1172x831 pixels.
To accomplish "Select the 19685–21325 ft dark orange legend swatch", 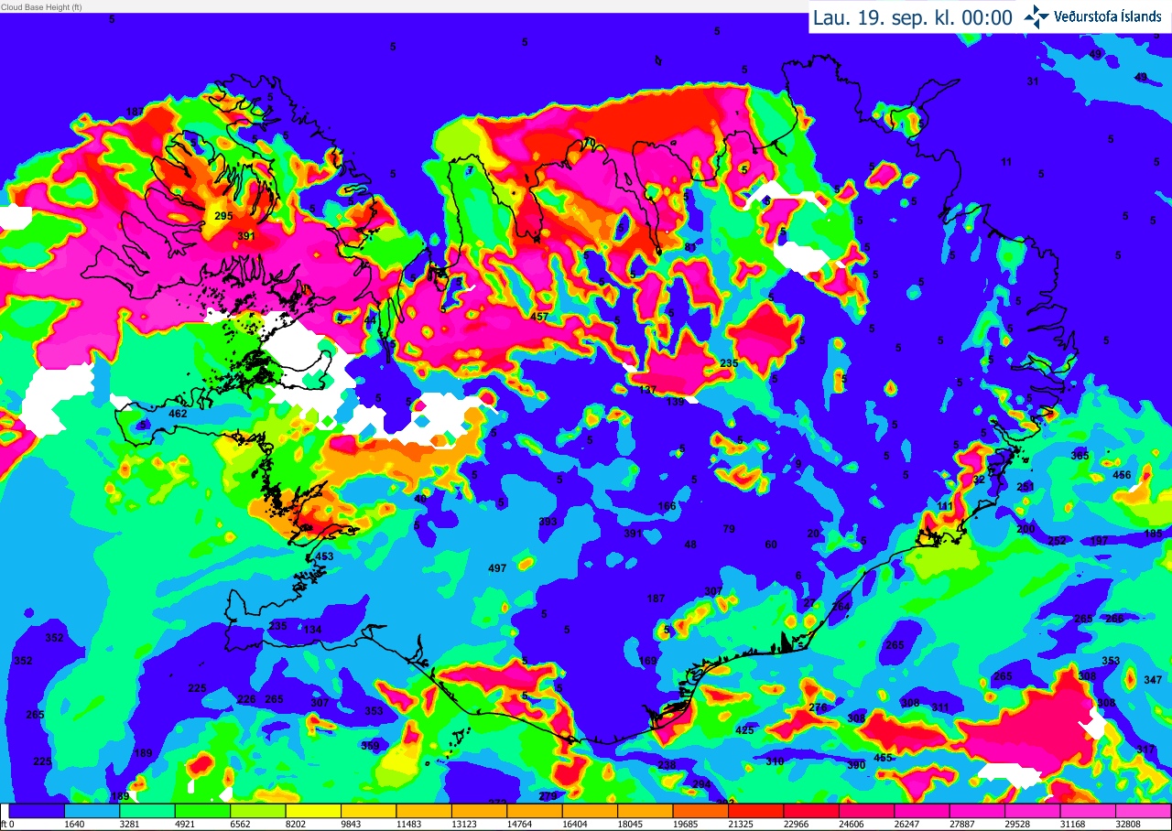I will point(700,810).
